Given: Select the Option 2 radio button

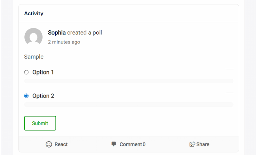Looking at the screenshot, I should click(27, 96).
